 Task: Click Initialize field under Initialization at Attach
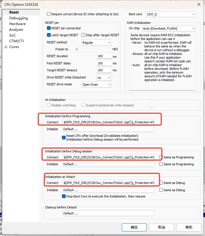coord(108,190)
